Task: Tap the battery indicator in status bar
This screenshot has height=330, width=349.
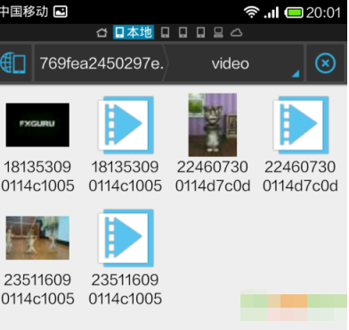Action: tap(294, 12)
